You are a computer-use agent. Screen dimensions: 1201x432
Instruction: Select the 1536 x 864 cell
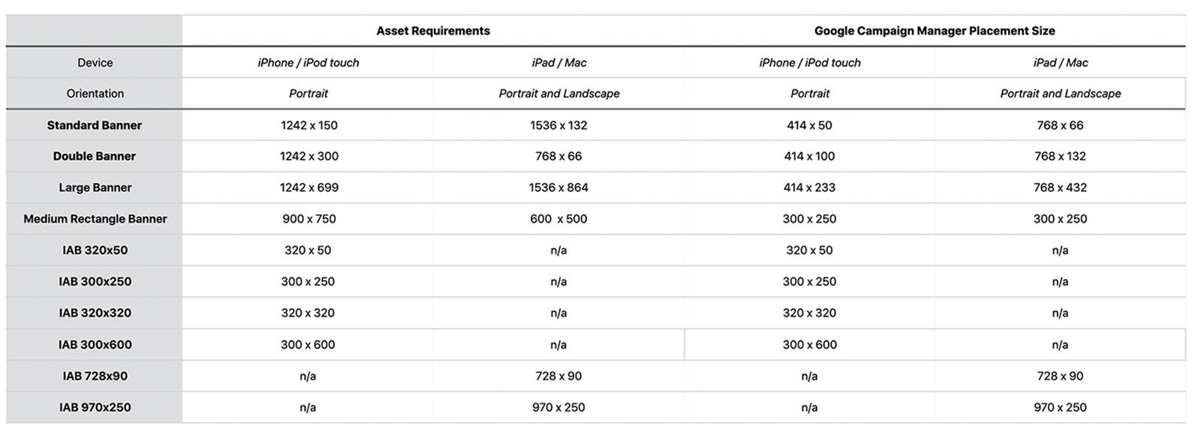[x=558, y=187]
